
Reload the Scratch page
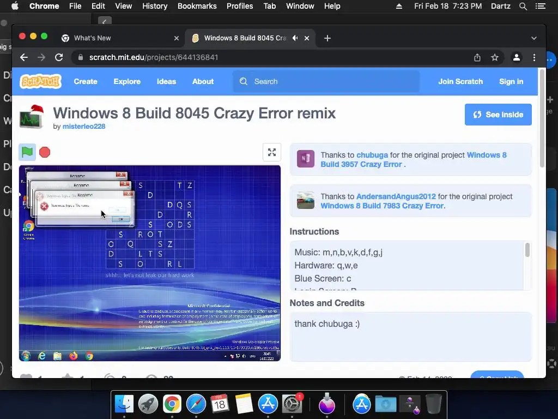click(x=59, y=57)
